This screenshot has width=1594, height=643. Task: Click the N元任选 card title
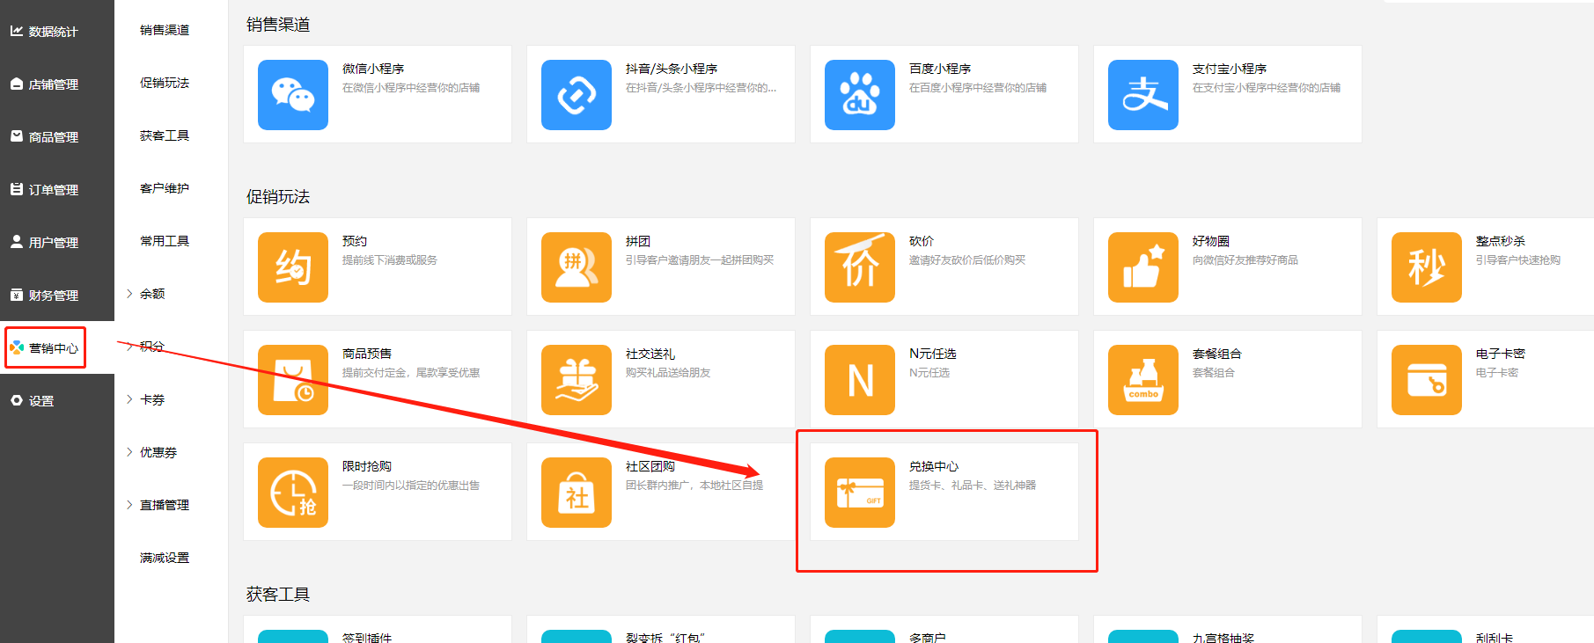tap(933, 354)
